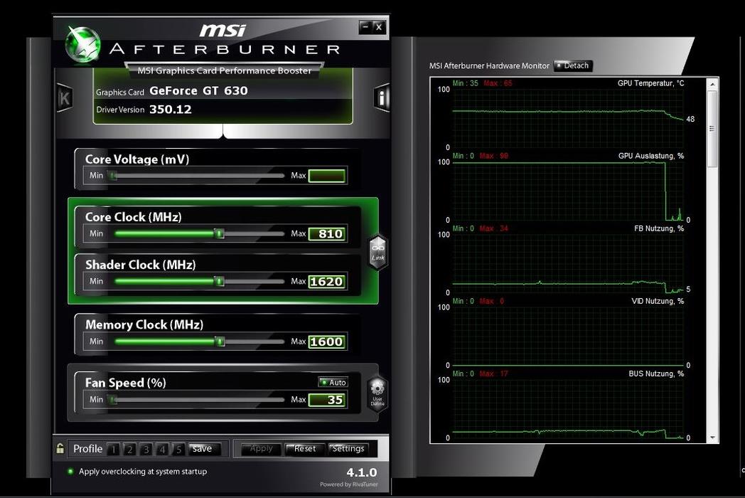Viewport: 745px width, 498px height.
Task: Click the MSI Afterburner Hardware Monitor title
Action: pyautogui.click(x=489, y=65)
